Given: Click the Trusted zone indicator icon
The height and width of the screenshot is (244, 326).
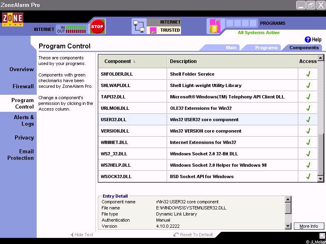Looking at the screenshot, I should point(153,30).
